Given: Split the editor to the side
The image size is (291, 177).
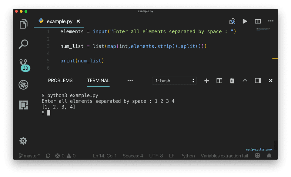Looking at the screenshot, I should (x=258, y=21).
